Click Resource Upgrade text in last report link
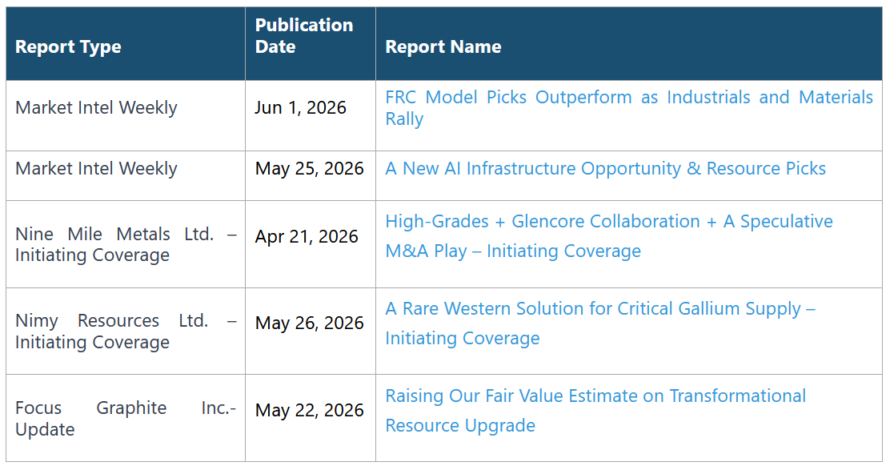890x466 pixels. (x=460, y=426)
